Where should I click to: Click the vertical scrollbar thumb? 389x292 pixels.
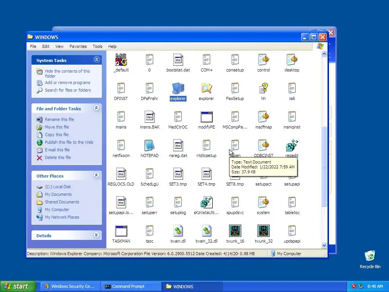click(324, 167)
